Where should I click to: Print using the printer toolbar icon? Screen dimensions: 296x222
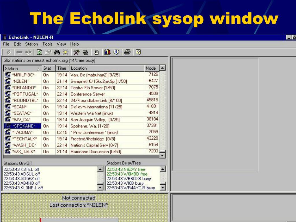tap(127, 52)
